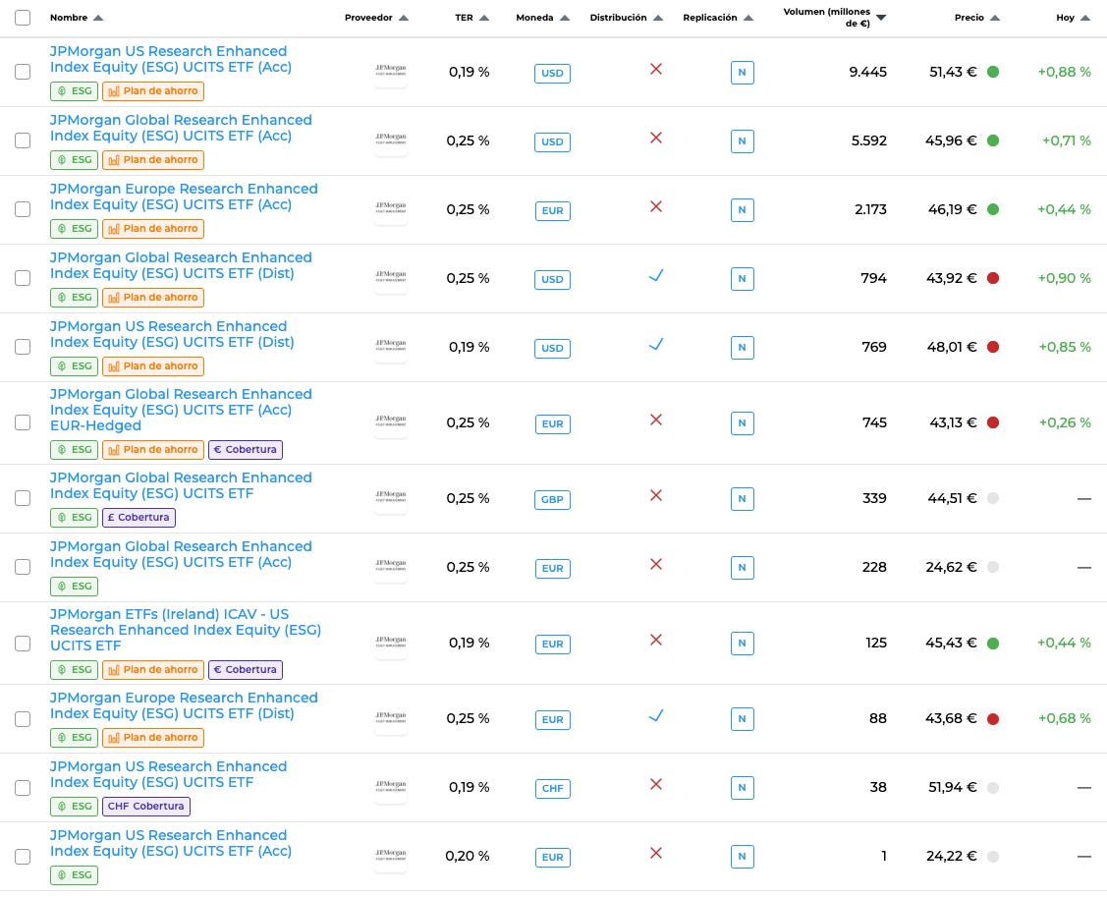The height and width of the screenshot is (898, 1107).
Task: Open JPMorgan US Research Enhanced (Acc) 51,43 € ETF
Action: [x=171, y=59]
